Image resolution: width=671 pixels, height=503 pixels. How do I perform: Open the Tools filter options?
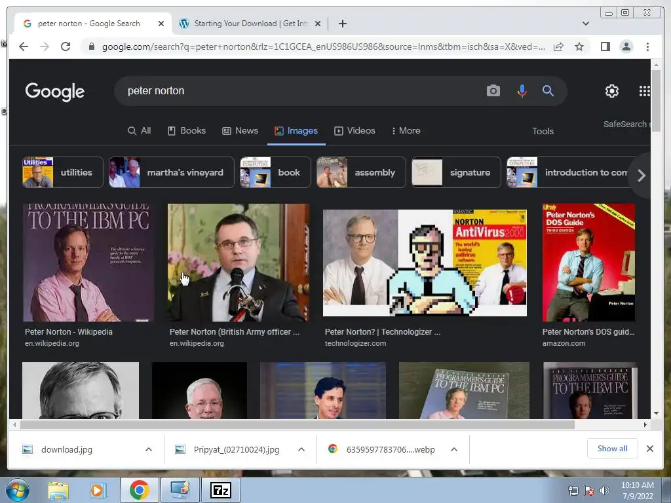tap(543, 131)
